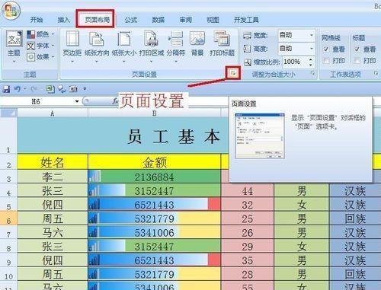Click the 回族 cell in row 6
The width and height of the screenshot is (381, 290).
[x=355, y=218]
